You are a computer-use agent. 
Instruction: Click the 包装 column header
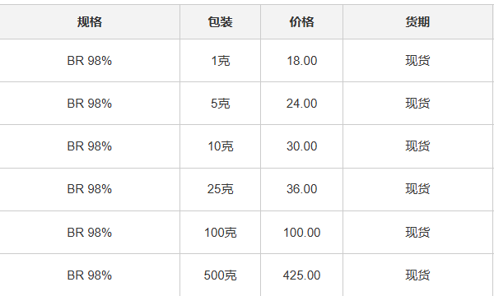click(x=220, y=22)
